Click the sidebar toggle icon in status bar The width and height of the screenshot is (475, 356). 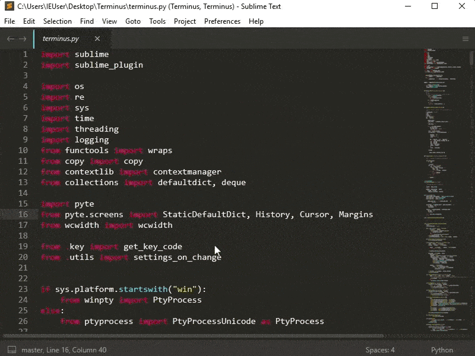[x=11, y=350]
